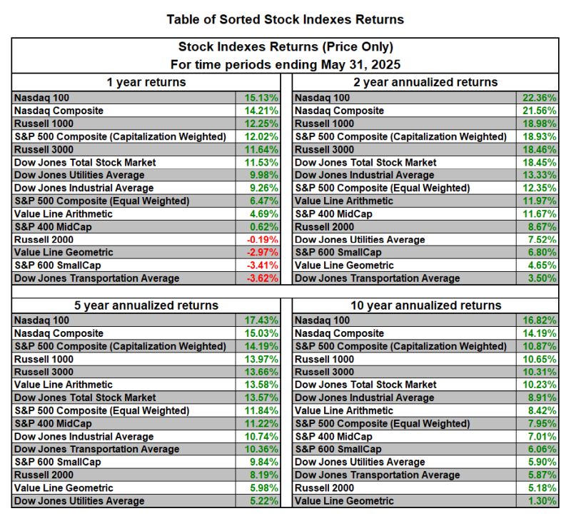This screenshot has width=571, height=521.
Task: Select the "2 year annualized returns" section header
Action: [x=427, y=82]
